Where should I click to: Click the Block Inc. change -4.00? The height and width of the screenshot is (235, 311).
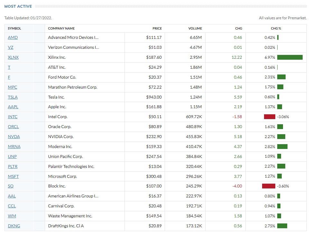pyautogui.click(x=237, y=186)
